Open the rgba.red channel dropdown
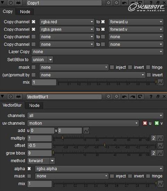The width and height of the screenshot is (167, 191). (67, 22)
